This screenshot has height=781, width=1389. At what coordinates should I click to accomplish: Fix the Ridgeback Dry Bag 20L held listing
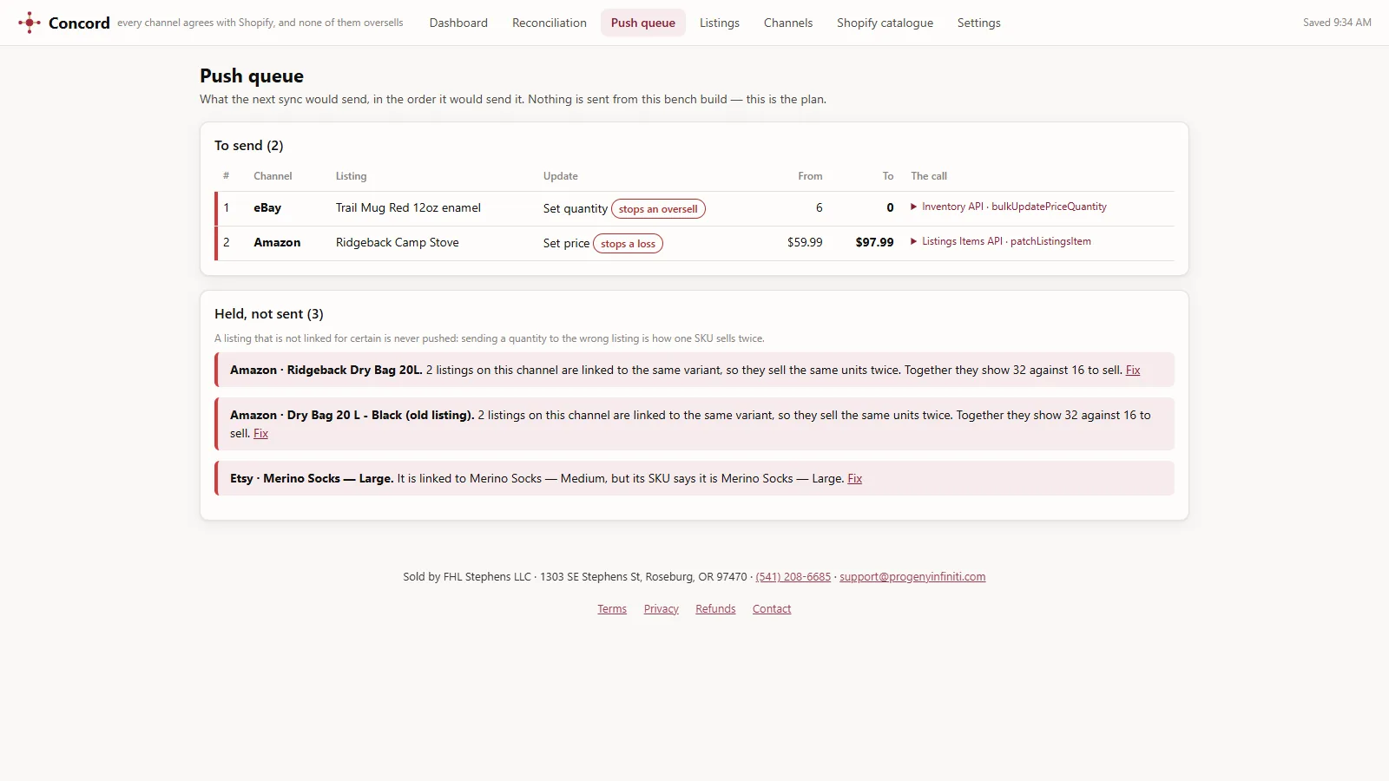[1133, 370]
